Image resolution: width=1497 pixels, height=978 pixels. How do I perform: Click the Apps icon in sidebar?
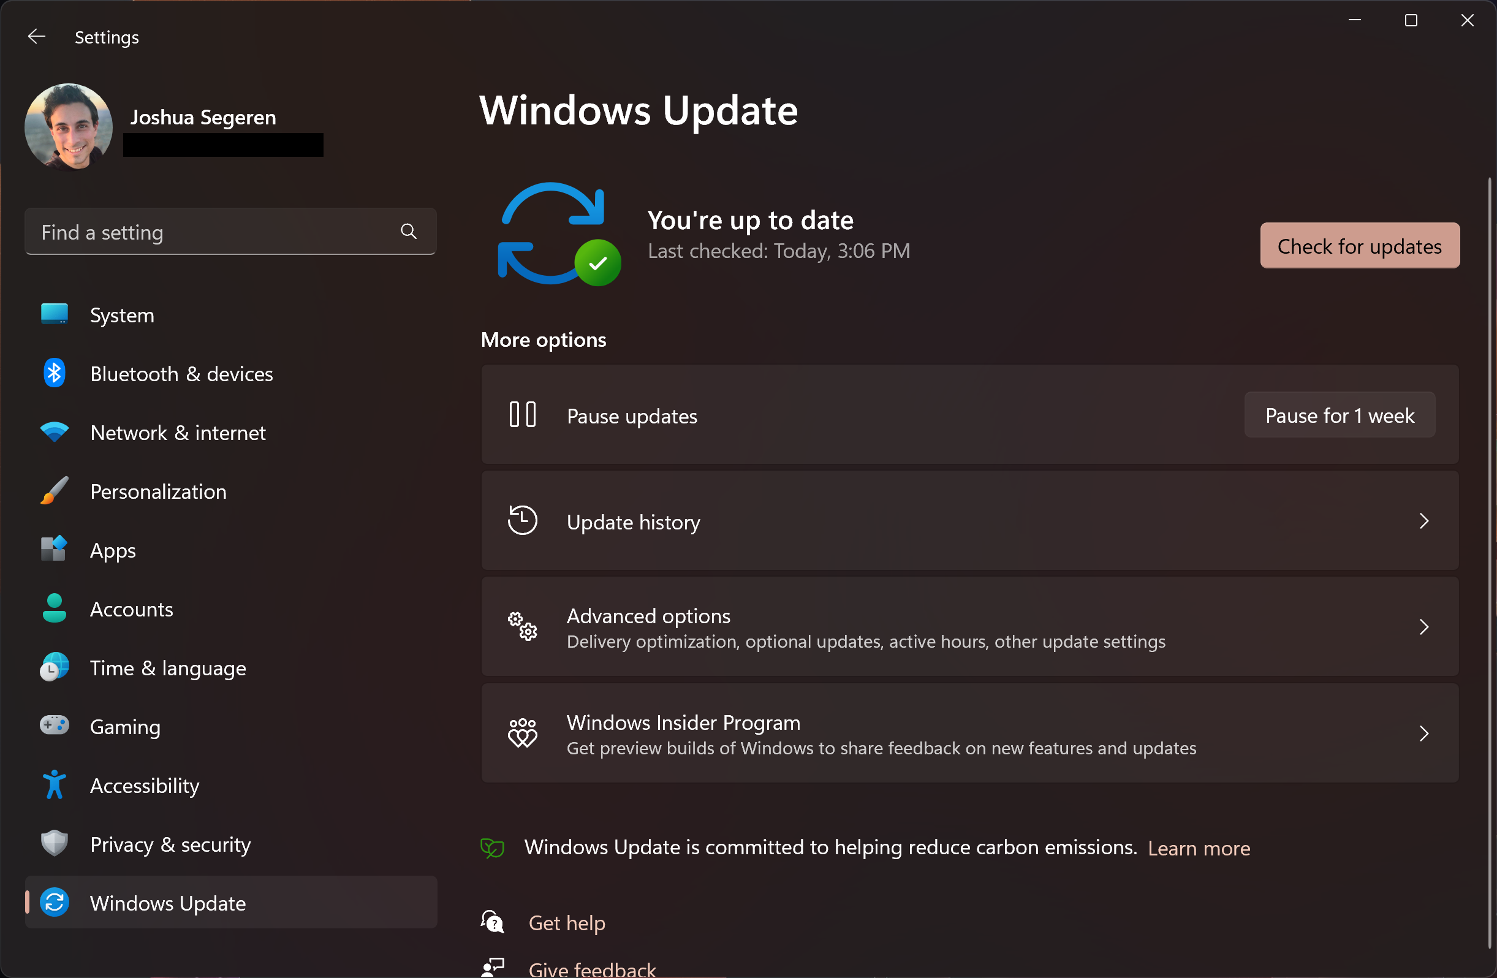click(54, 549)
